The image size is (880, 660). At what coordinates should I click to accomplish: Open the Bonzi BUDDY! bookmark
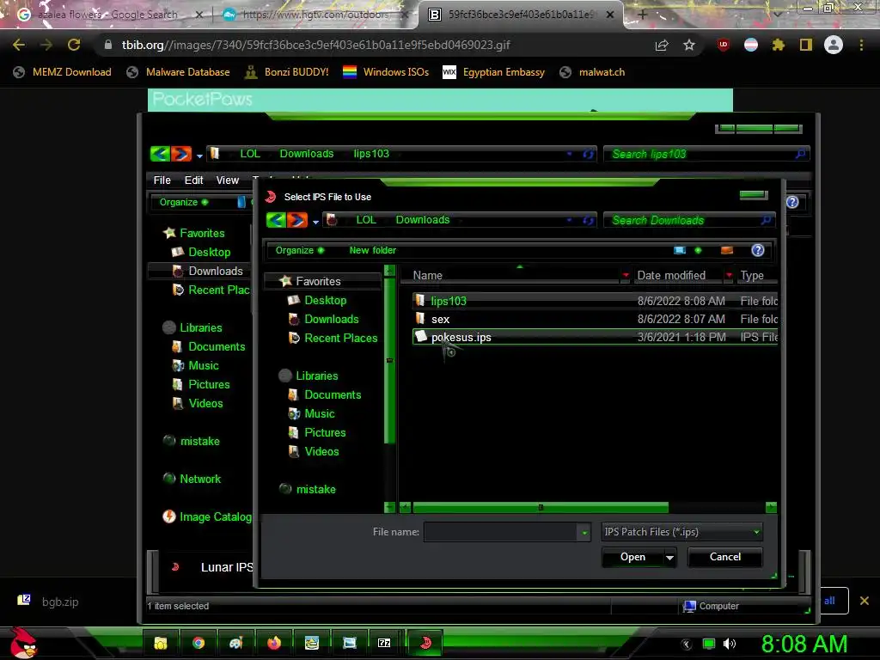coord(287,72)
